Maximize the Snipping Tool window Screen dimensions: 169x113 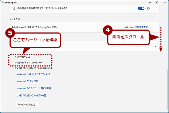pyautogui.click(x=157, y=3)
